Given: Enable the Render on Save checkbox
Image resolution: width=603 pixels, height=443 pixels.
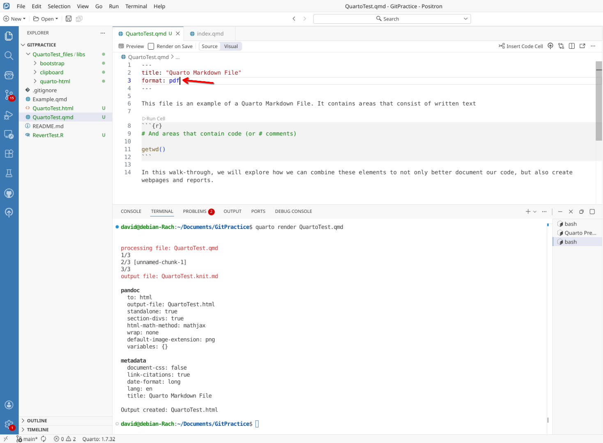Looking at the screenshot, I should 151,46.
